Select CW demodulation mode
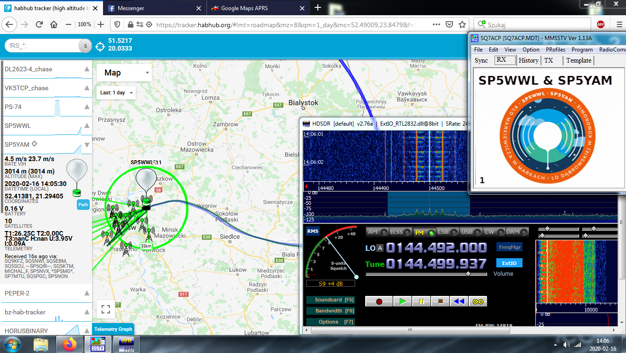Image resolution: width=626 pixels, height=353 pixels. (494, 232)
